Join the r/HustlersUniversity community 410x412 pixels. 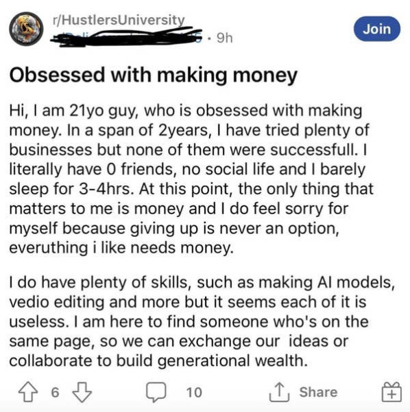(377, 29)
